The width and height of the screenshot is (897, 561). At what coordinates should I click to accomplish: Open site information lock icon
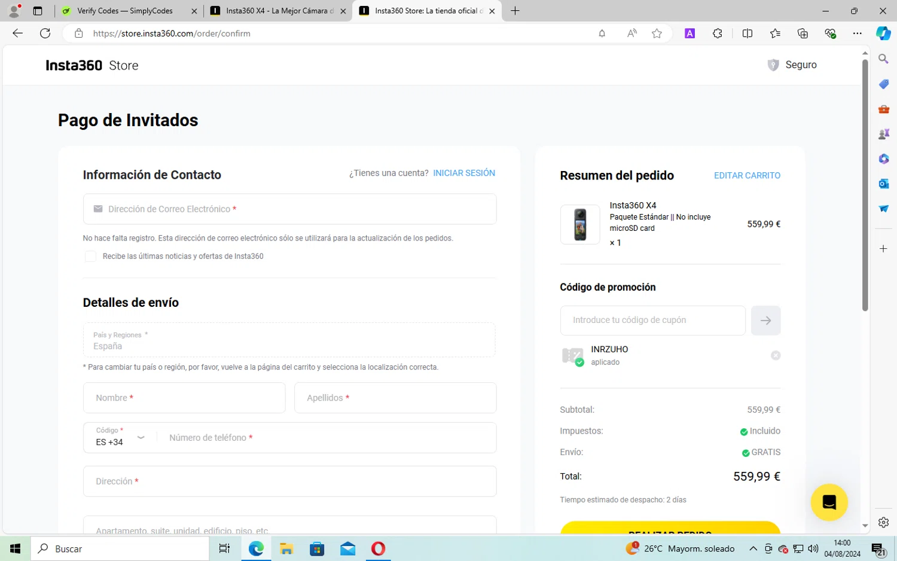click(x=78, y=33)
